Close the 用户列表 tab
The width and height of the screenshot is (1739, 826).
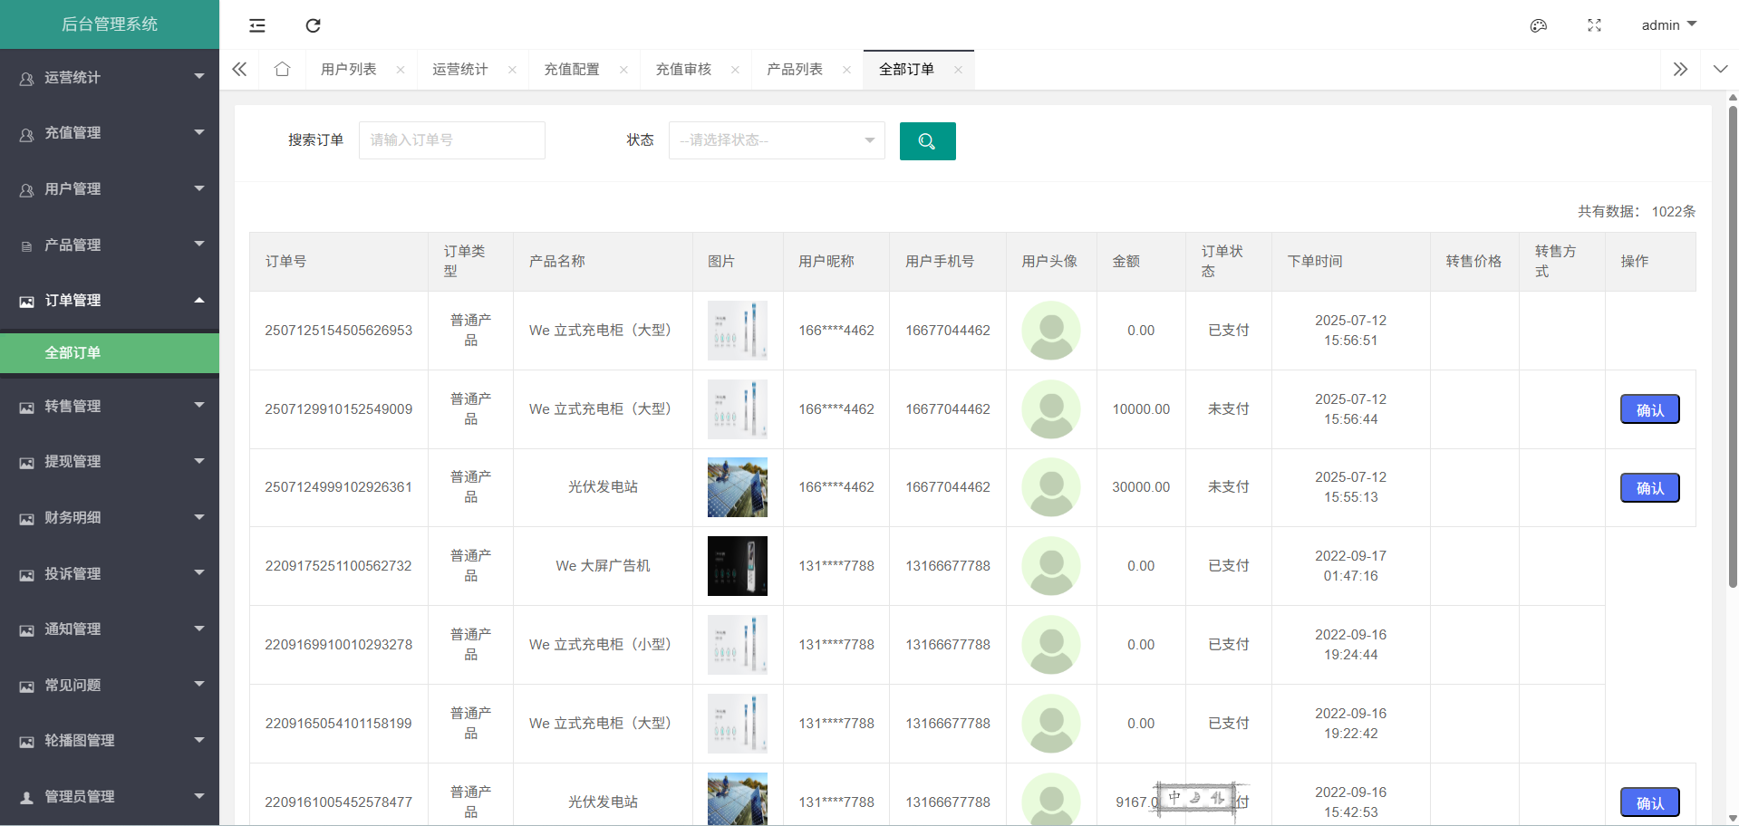pos(401,70)
